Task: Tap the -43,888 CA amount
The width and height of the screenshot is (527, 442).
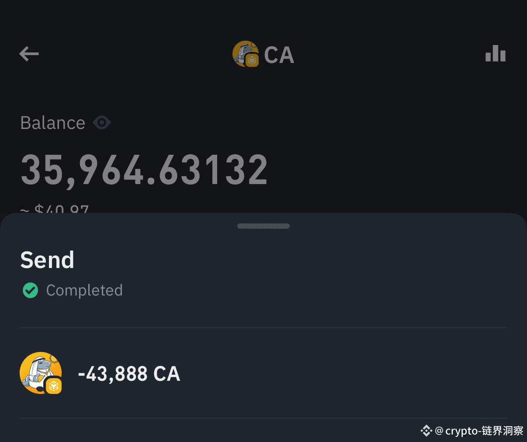Action: [129, 374]
